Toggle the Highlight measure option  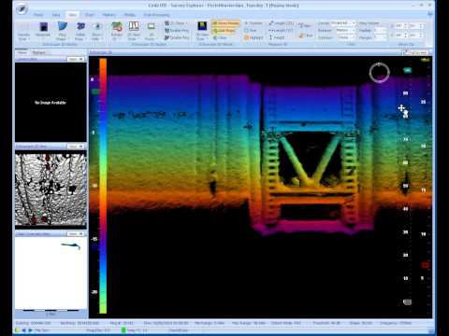pyautogui.click(x=253, y=37)
